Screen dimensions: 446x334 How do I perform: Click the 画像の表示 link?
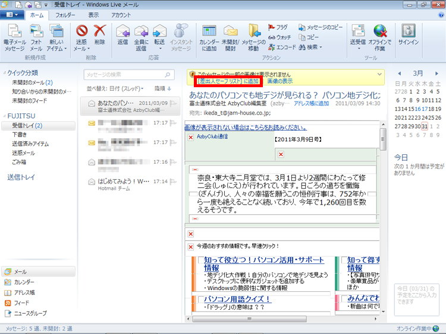(x=280, y=81)
